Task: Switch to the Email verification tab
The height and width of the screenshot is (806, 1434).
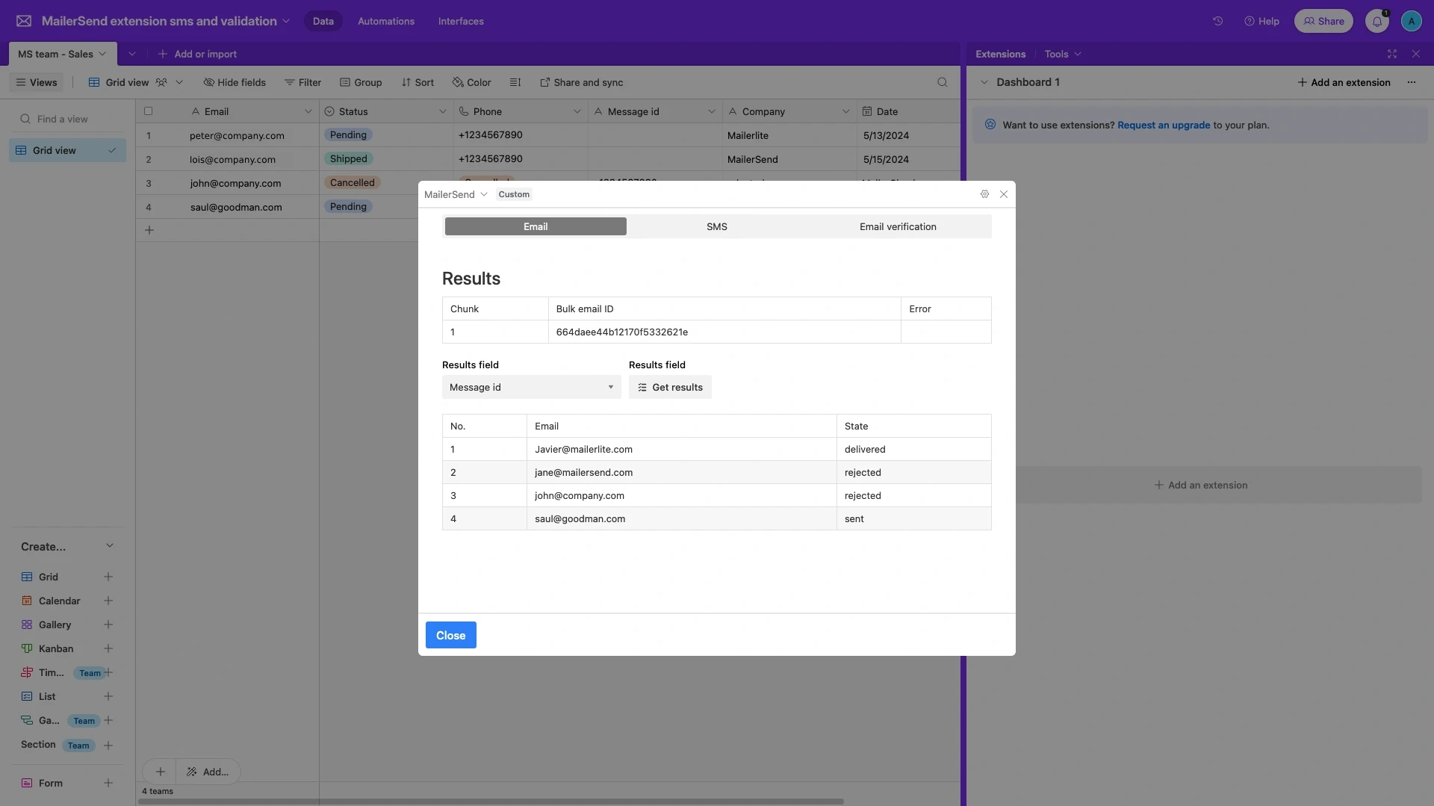Action: coord(897,226)
